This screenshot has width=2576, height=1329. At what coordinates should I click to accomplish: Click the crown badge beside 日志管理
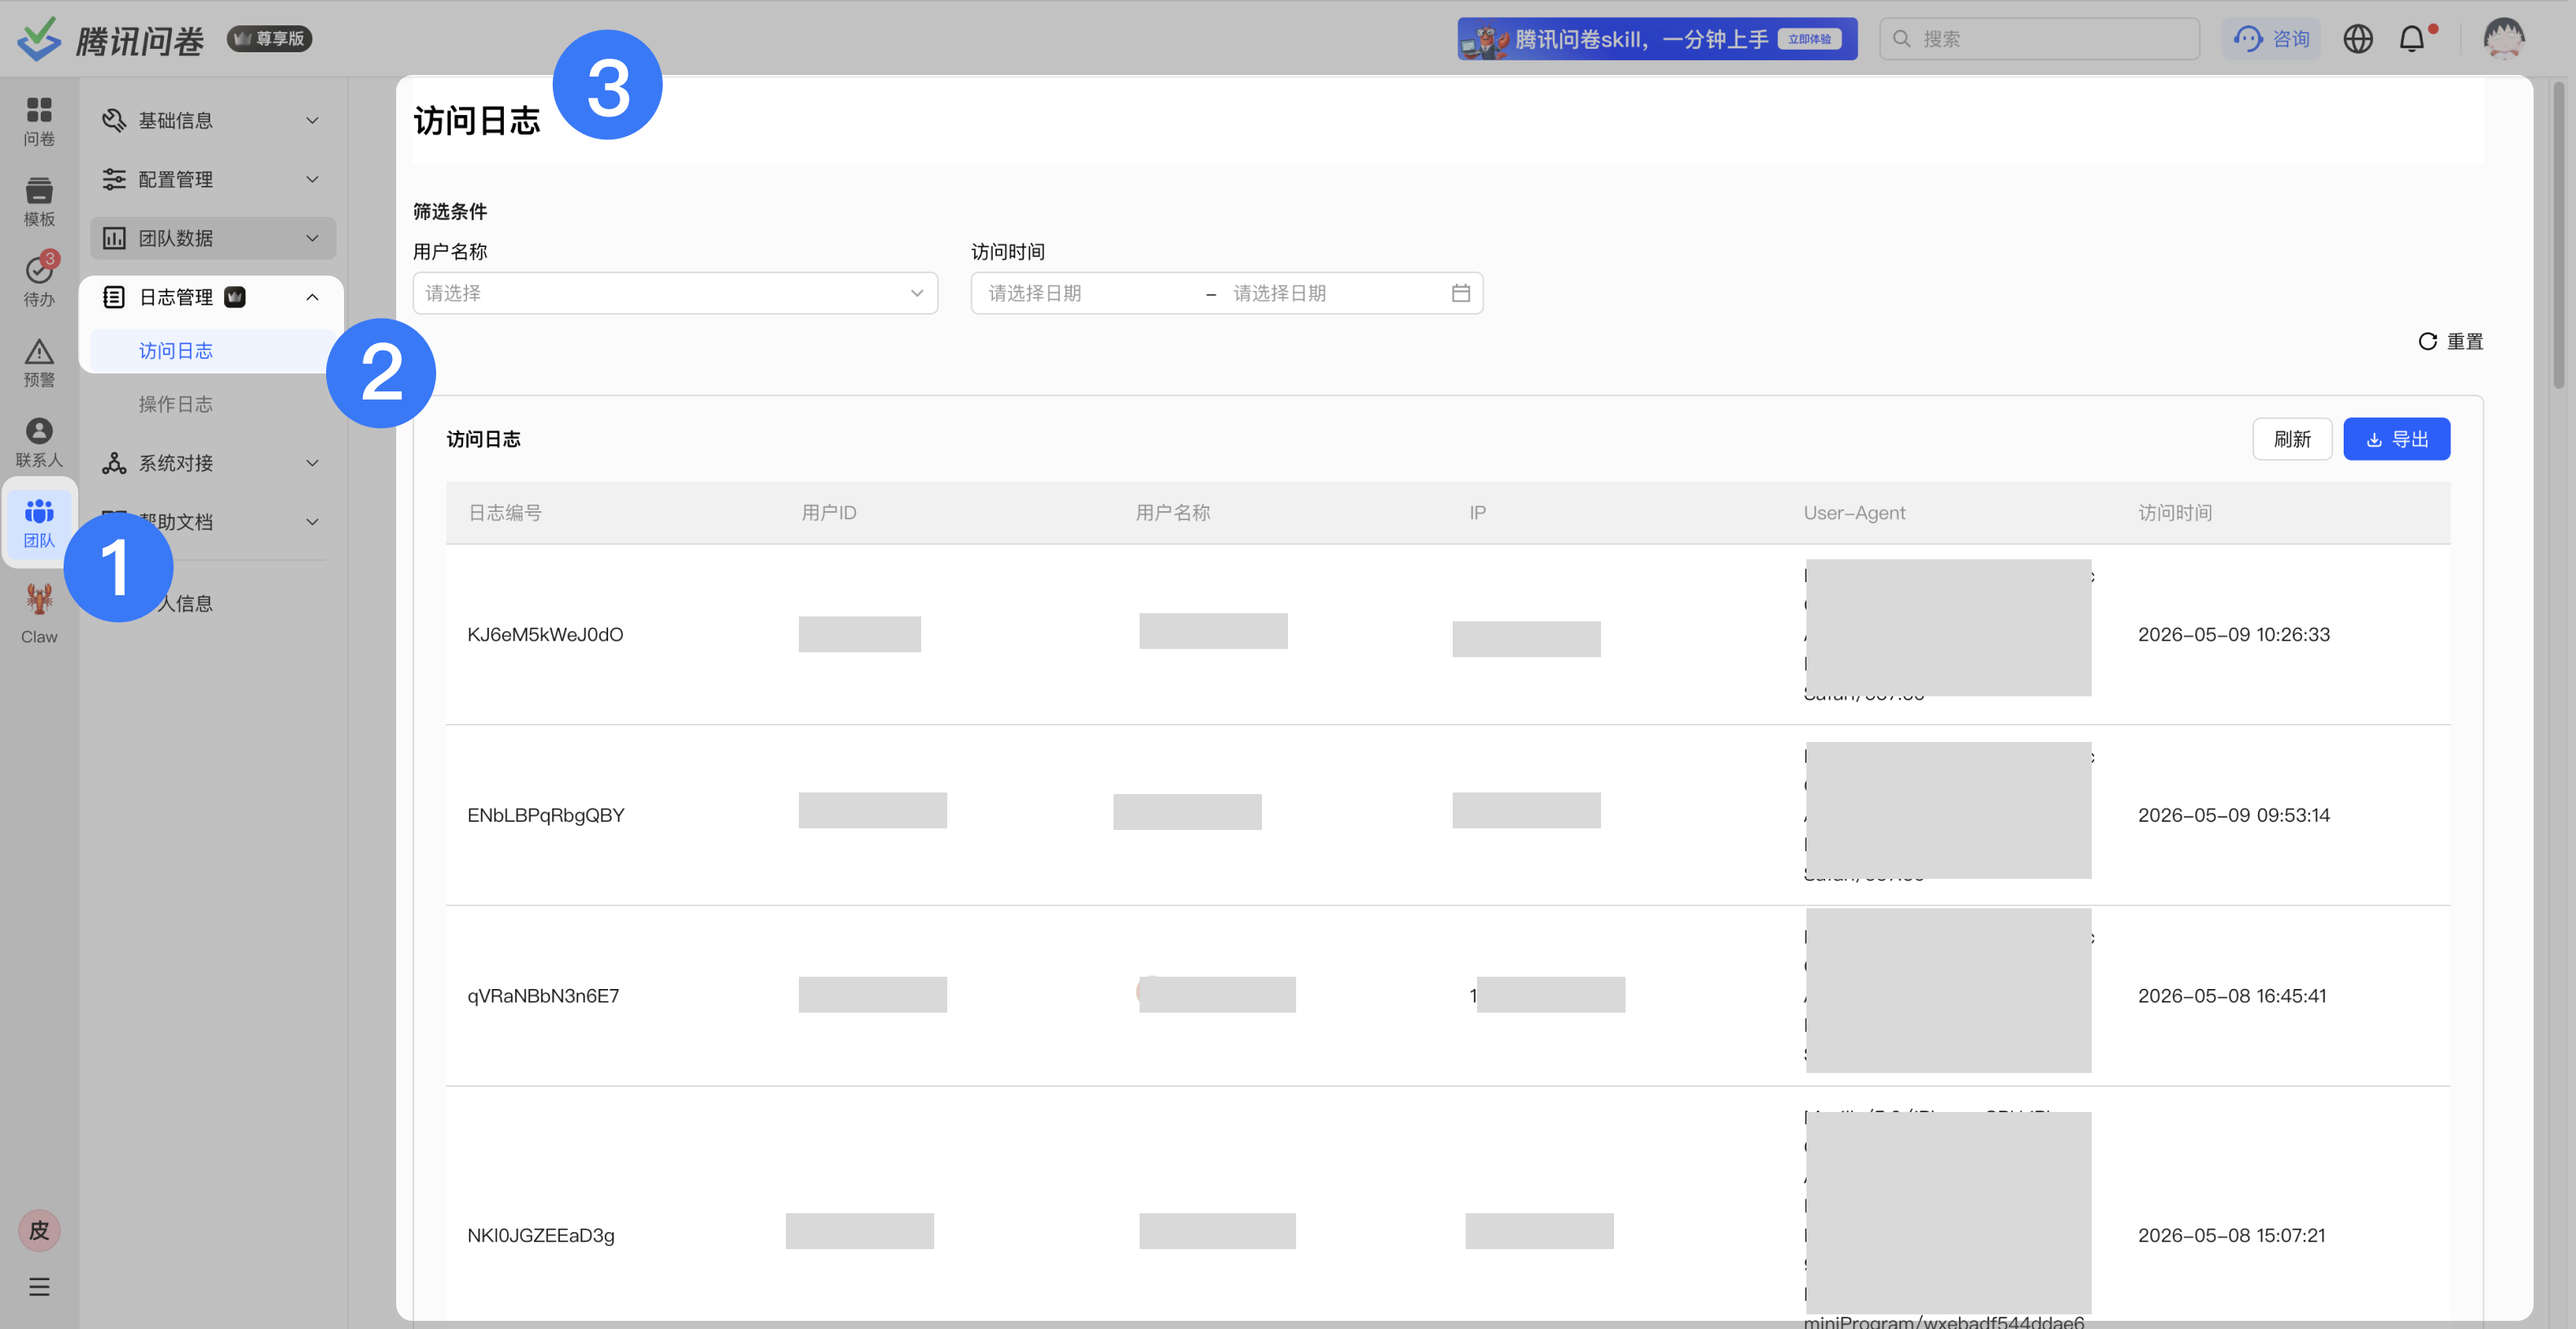point(235,297)
